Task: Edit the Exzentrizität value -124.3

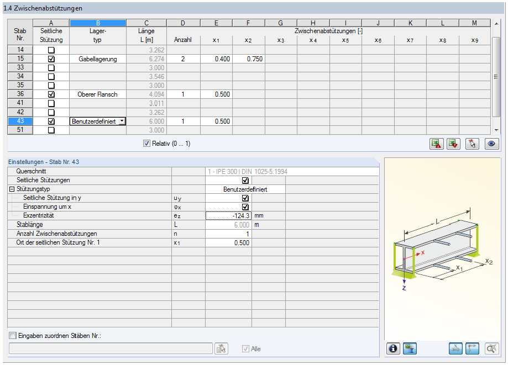Action: coord(228,215)
